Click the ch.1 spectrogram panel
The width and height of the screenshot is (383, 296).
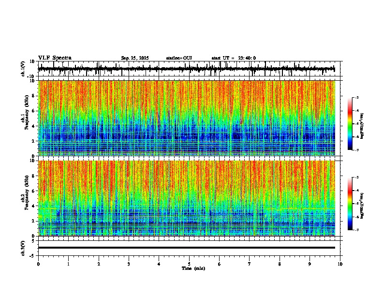point(187,118)
